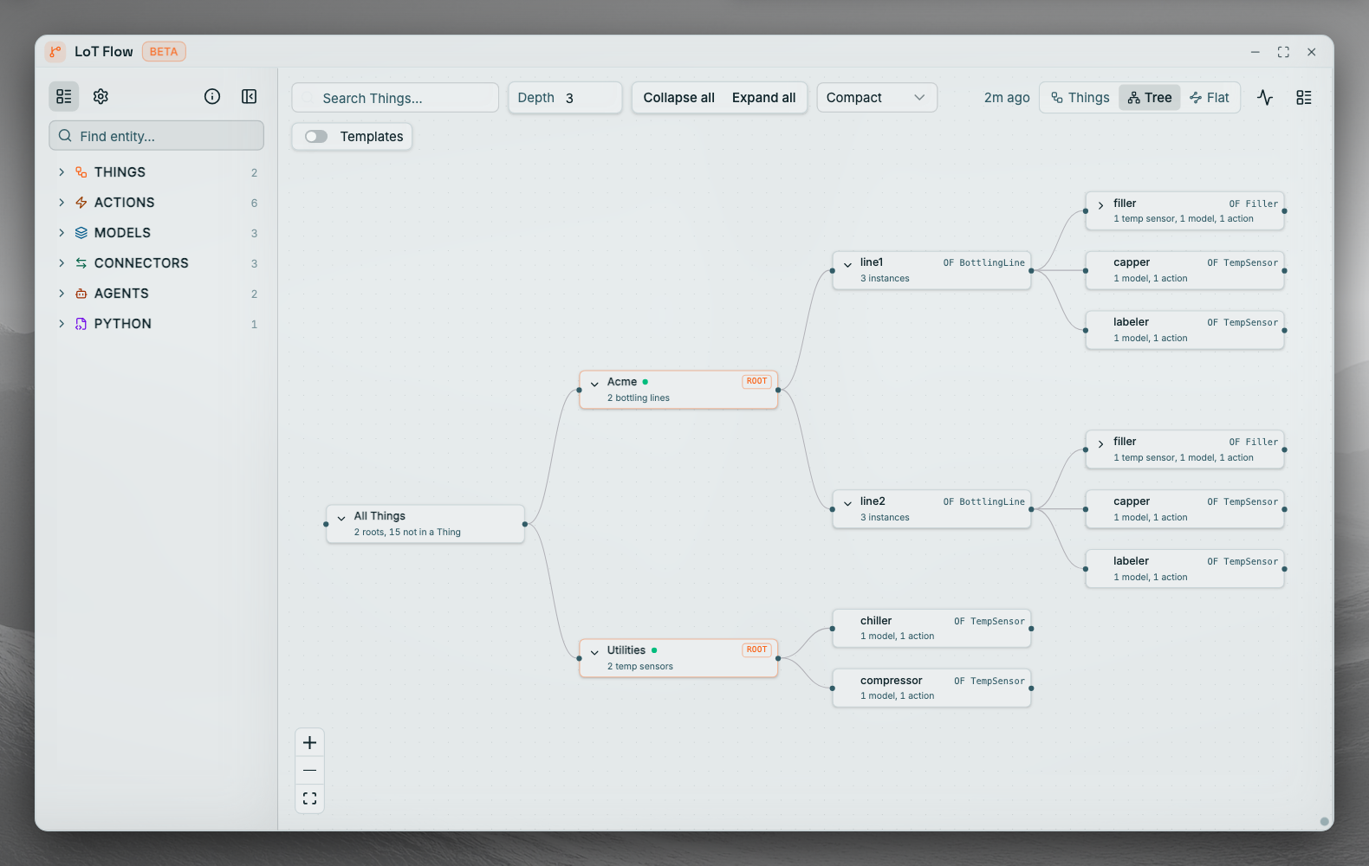This screenshot has height=866, width=1369.
Task: Collapse the All Things node chevron
Action: pyautogui.click(x=341, y=518)
